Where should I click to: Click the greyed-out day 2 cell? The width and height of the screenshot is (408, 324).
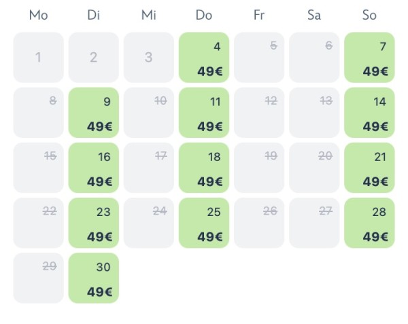pyautogui.click(x=94, y=58)
